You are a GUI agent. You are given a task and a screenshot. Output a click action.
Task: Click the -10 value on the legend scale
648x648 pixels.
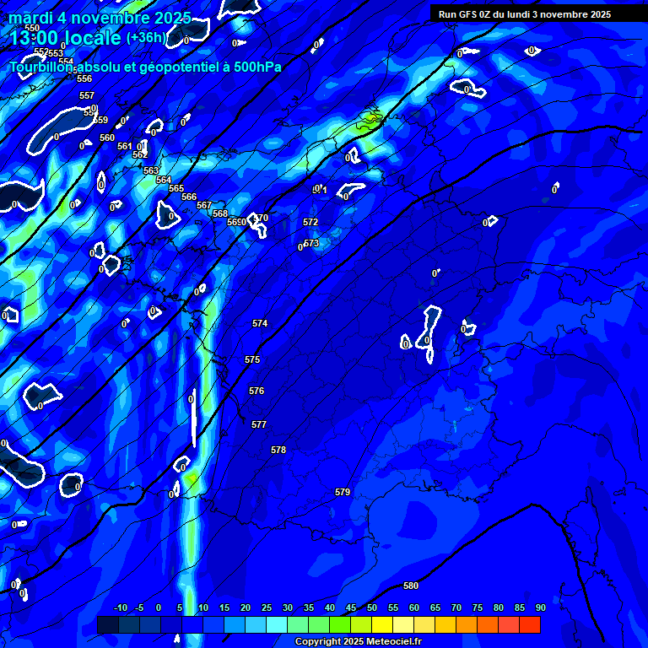[x=120, y=607]
